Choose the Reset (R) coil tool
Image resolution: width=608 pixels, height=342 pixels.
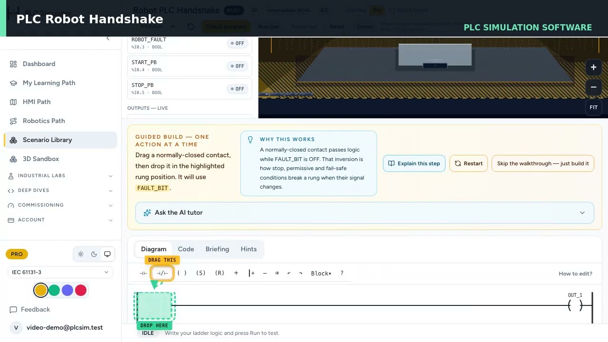tap(219, 274)
